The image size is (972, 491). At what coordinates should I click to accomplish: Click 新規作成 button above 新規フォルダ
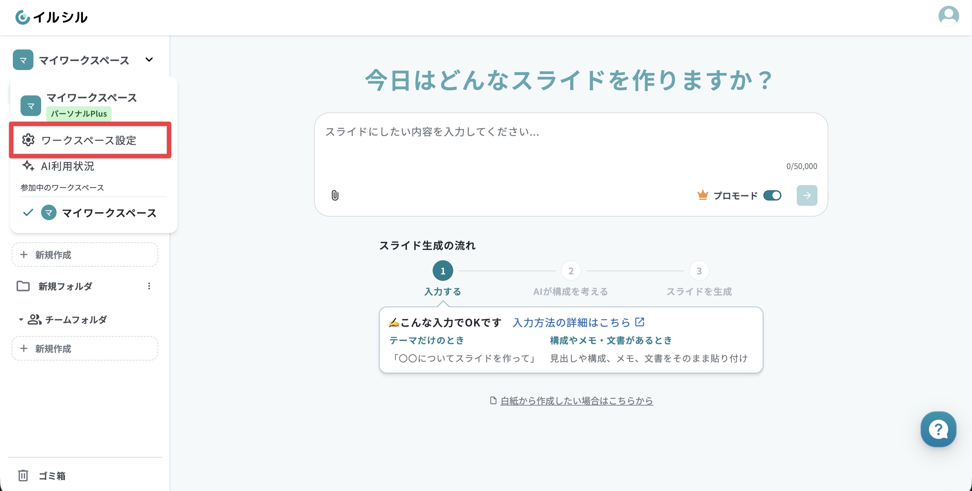(x=85, y=254)
